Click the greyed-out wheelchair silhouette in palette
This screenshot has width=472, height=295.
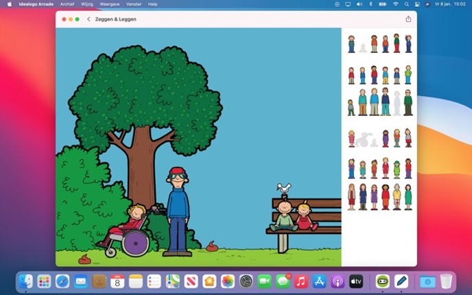[x=363, y=140]
